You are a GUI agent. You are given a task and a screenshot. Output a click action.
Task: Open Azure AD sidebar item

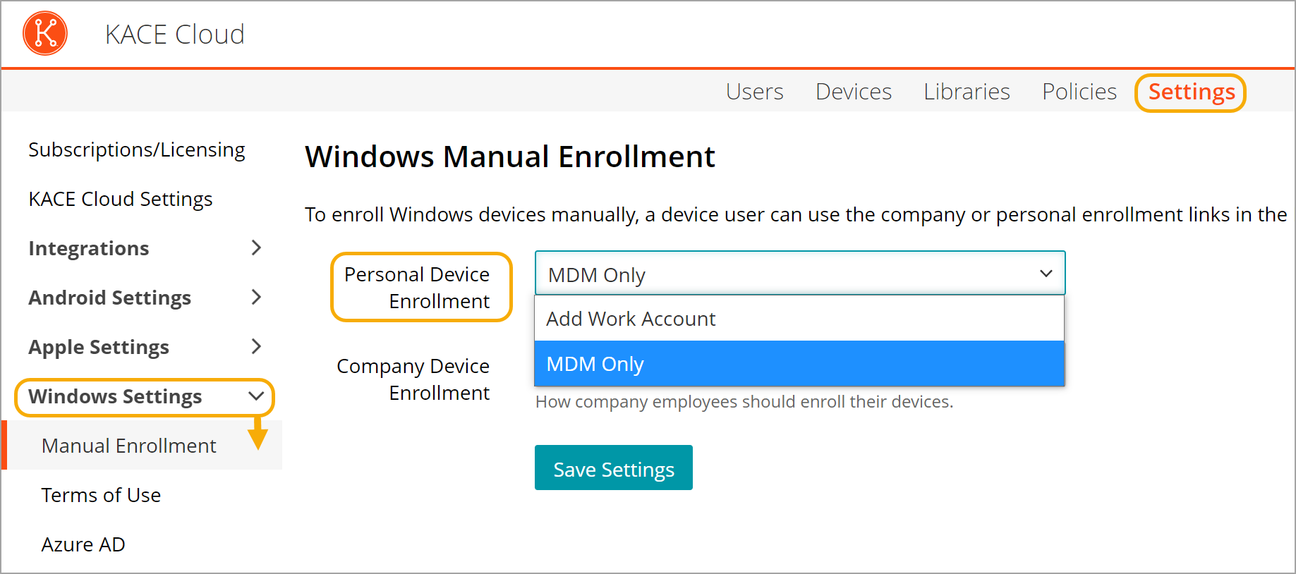click(83, 544)
